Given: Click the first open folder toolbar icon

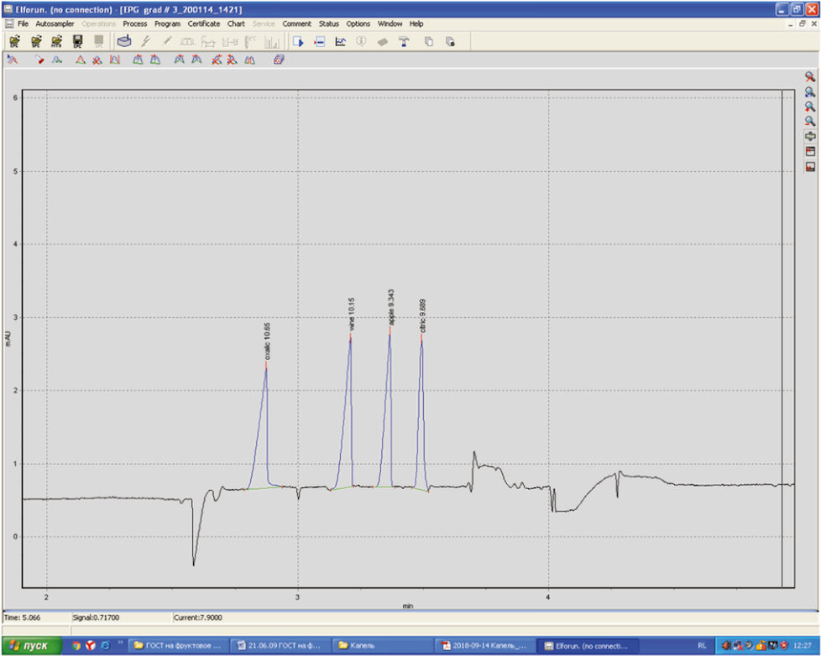Looking at the screenshot, I should [x=14, y=41].
